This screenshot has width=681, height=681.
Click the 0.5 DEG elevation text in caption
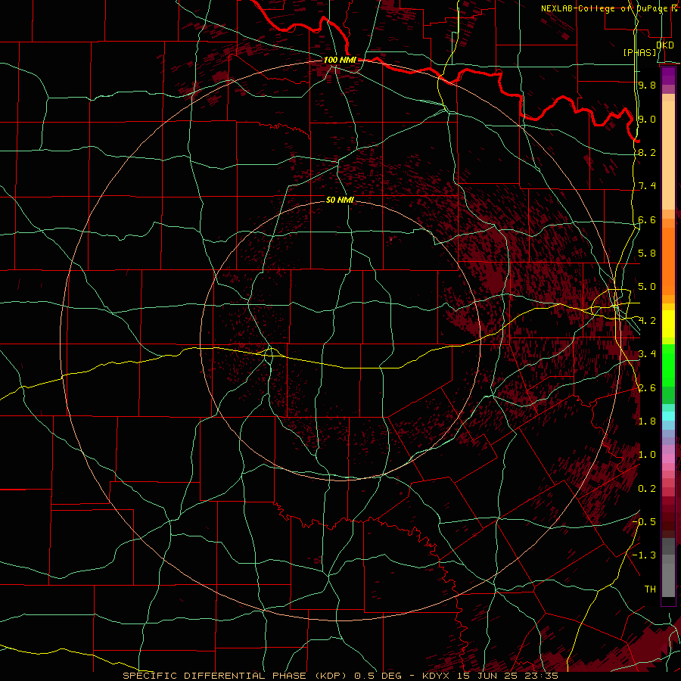378,676
